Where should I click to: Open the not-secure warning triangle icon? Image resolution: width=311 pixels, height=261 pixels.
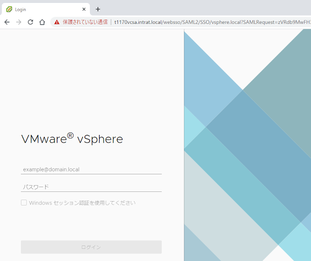coord(57,22)
